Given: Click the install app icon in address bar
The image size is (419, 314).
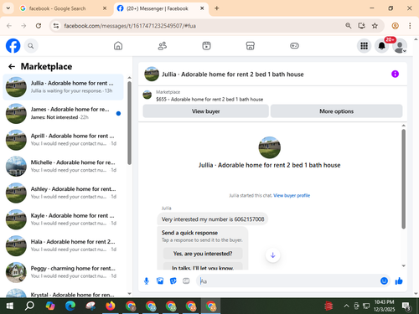Looking at the screenshot, I should click(x=361, y=26).
